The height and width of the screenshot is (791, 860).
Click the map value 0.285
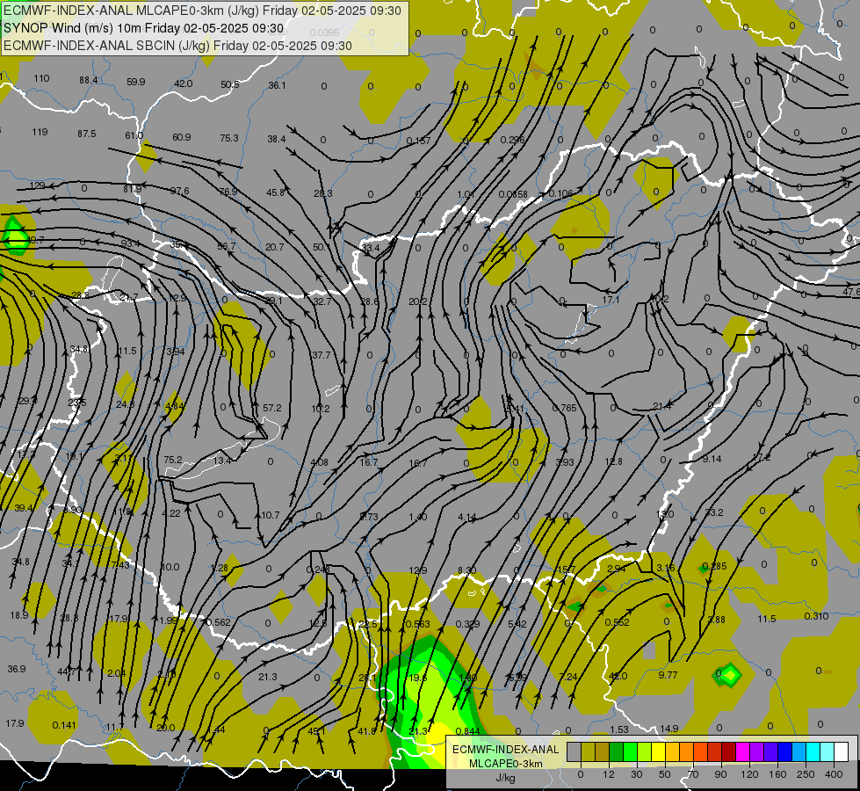pyautogui.click(x=715, y=566)
